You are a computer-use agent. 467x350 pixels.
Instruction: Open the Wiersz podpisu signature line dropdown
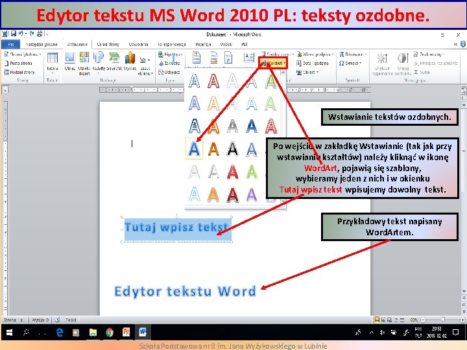[x=315, y=54]
